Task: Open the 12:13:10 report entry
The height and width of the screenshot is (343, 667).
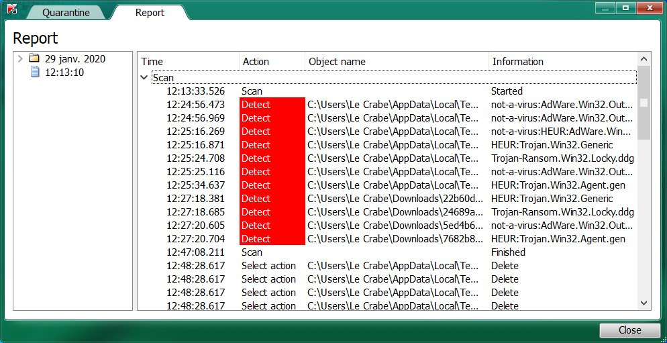Action: 64,72
